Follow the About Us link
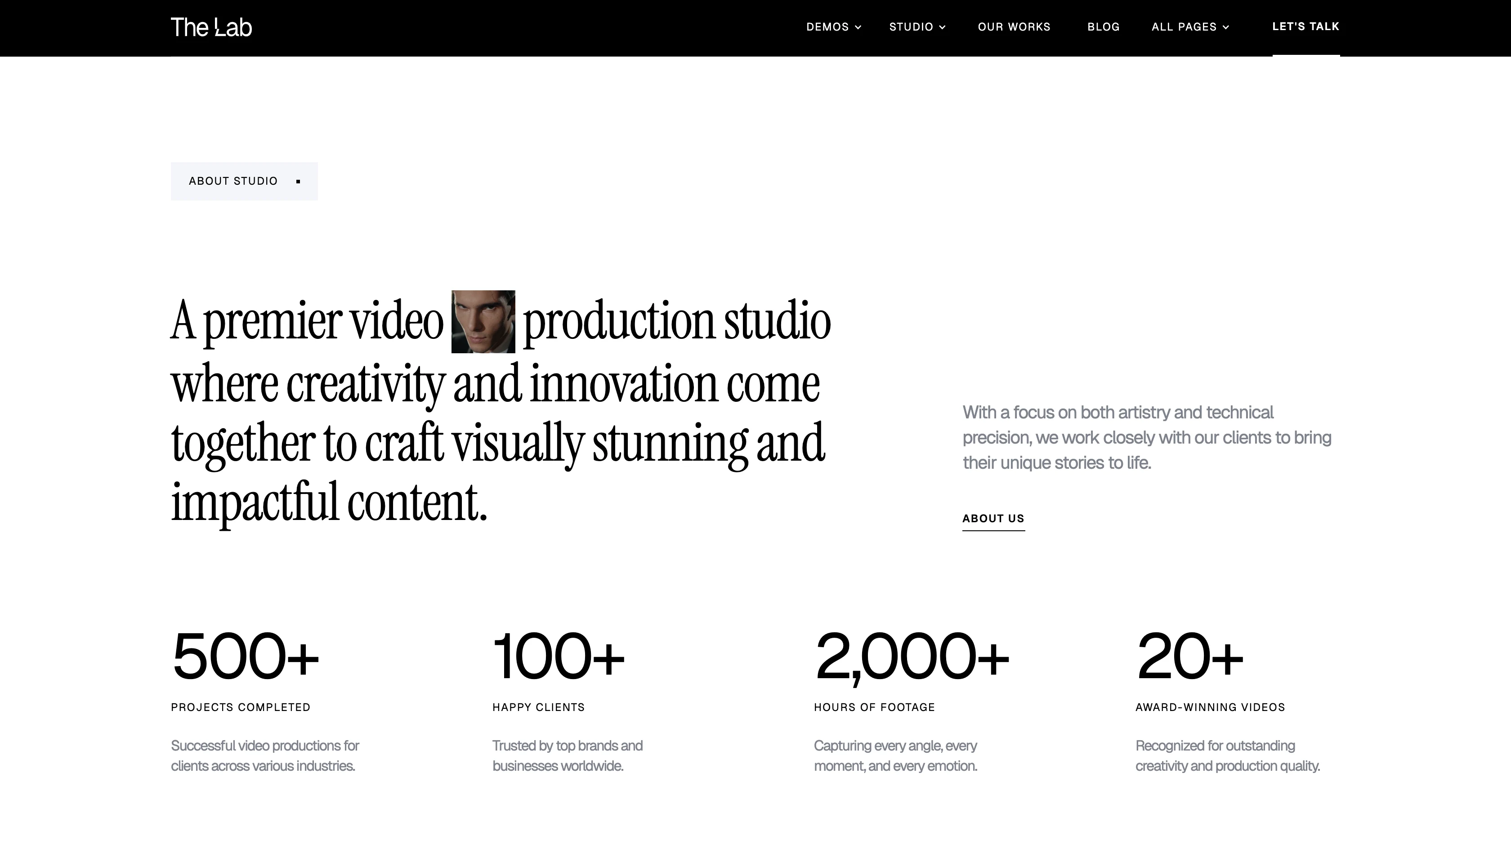Image resolution: width=1511 pixels, height=862 pixels. [993, 519]
